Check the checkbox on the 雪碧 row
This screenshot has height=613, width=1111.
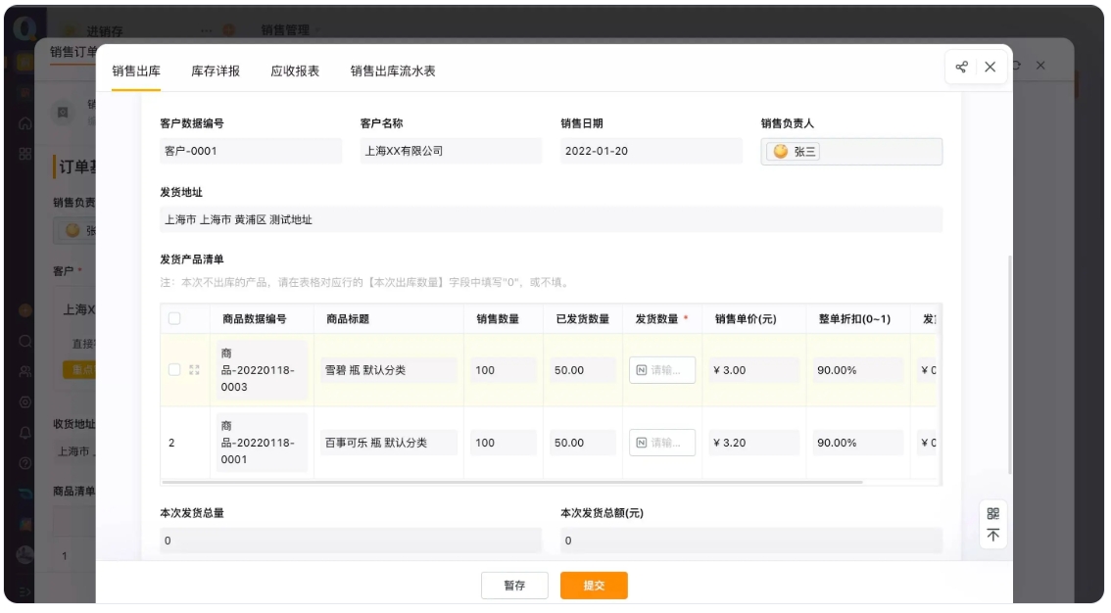pyautogui.click(x=176, y=370)
